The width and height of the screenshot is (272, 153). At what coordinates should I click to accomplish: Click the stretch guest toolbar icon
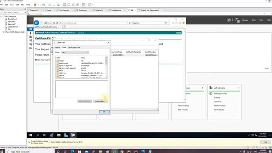[90, 5]
